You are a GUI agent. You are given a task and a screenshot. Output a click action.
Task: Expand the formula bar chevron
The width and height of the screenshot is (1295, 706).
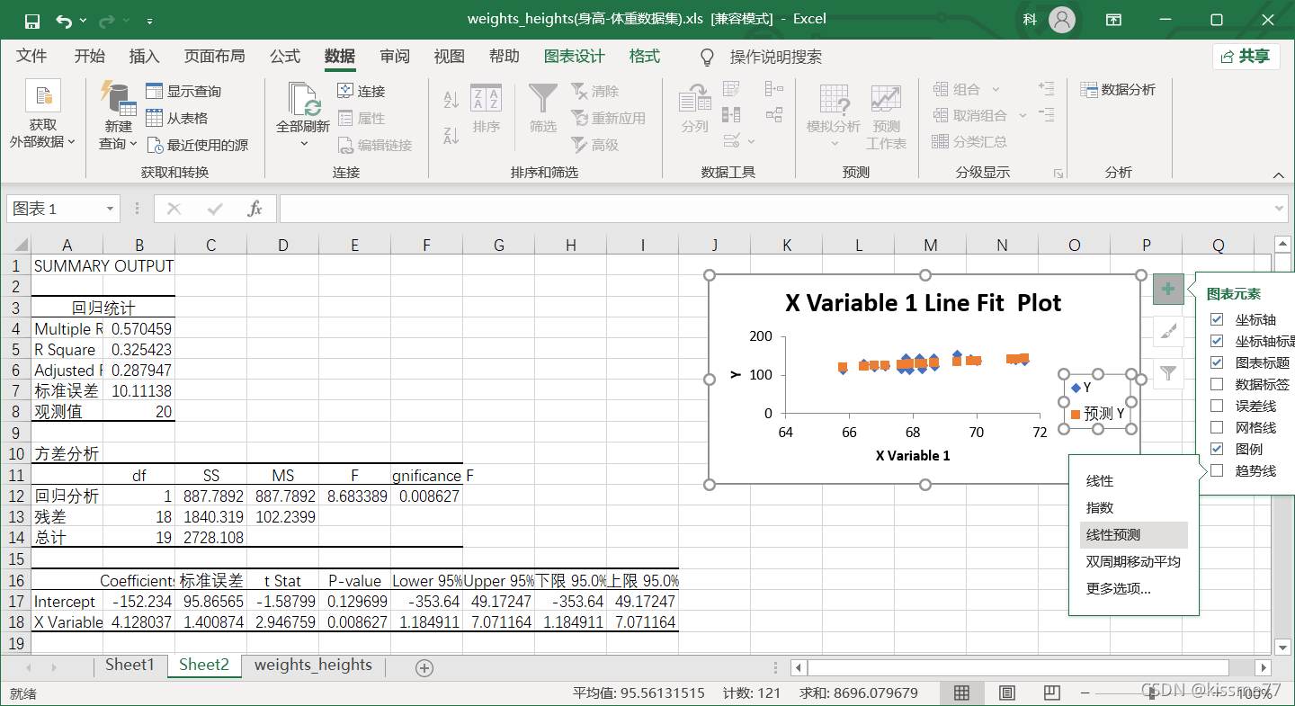[1281, 209]
